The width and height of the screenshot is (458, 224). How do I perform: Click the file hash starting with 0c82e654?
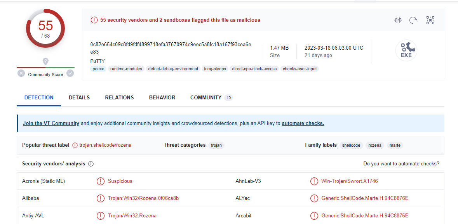(x=171, y=48)
